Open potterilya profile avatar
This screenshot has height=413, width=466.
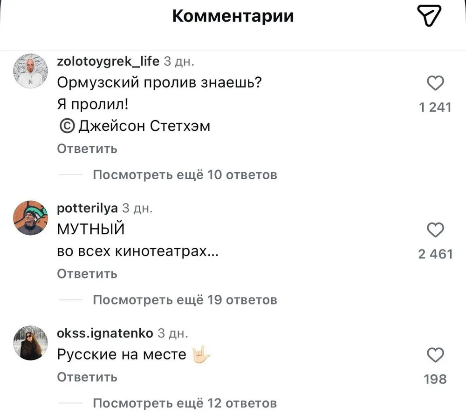point(29,217)
